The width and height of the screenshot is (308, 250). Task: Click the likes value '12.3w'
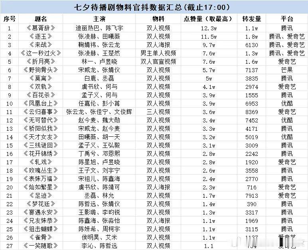(x=209, y=28)
